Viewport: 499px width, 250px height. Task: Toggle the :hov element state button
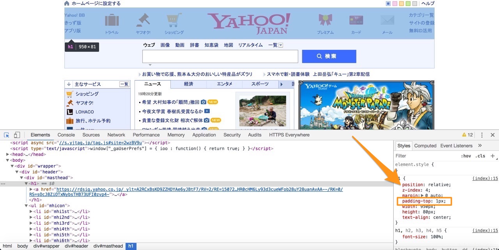click(466, 156)
